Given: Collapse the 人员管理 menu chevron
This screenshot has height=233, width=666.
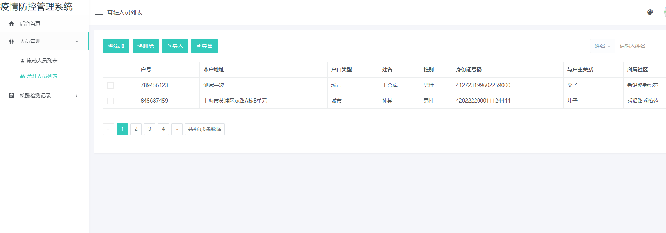Looking at the screenshot, I should tap(77, 41).
